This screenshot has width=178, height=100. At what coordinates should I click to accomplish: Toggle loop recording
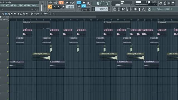(x=72, y=2)
